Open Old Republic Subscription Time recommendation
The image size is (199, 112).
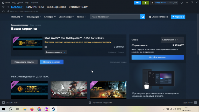click(x=29, y=90)
